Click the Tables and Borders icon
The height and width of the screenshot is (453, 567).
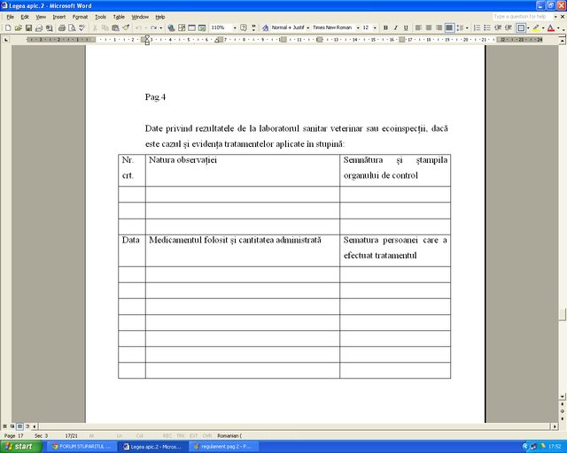[x=182, y=27]
